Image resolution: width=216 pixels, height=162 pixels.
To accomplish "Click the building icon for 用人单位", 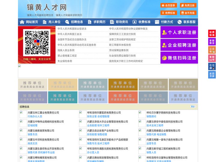I will 44,22.
